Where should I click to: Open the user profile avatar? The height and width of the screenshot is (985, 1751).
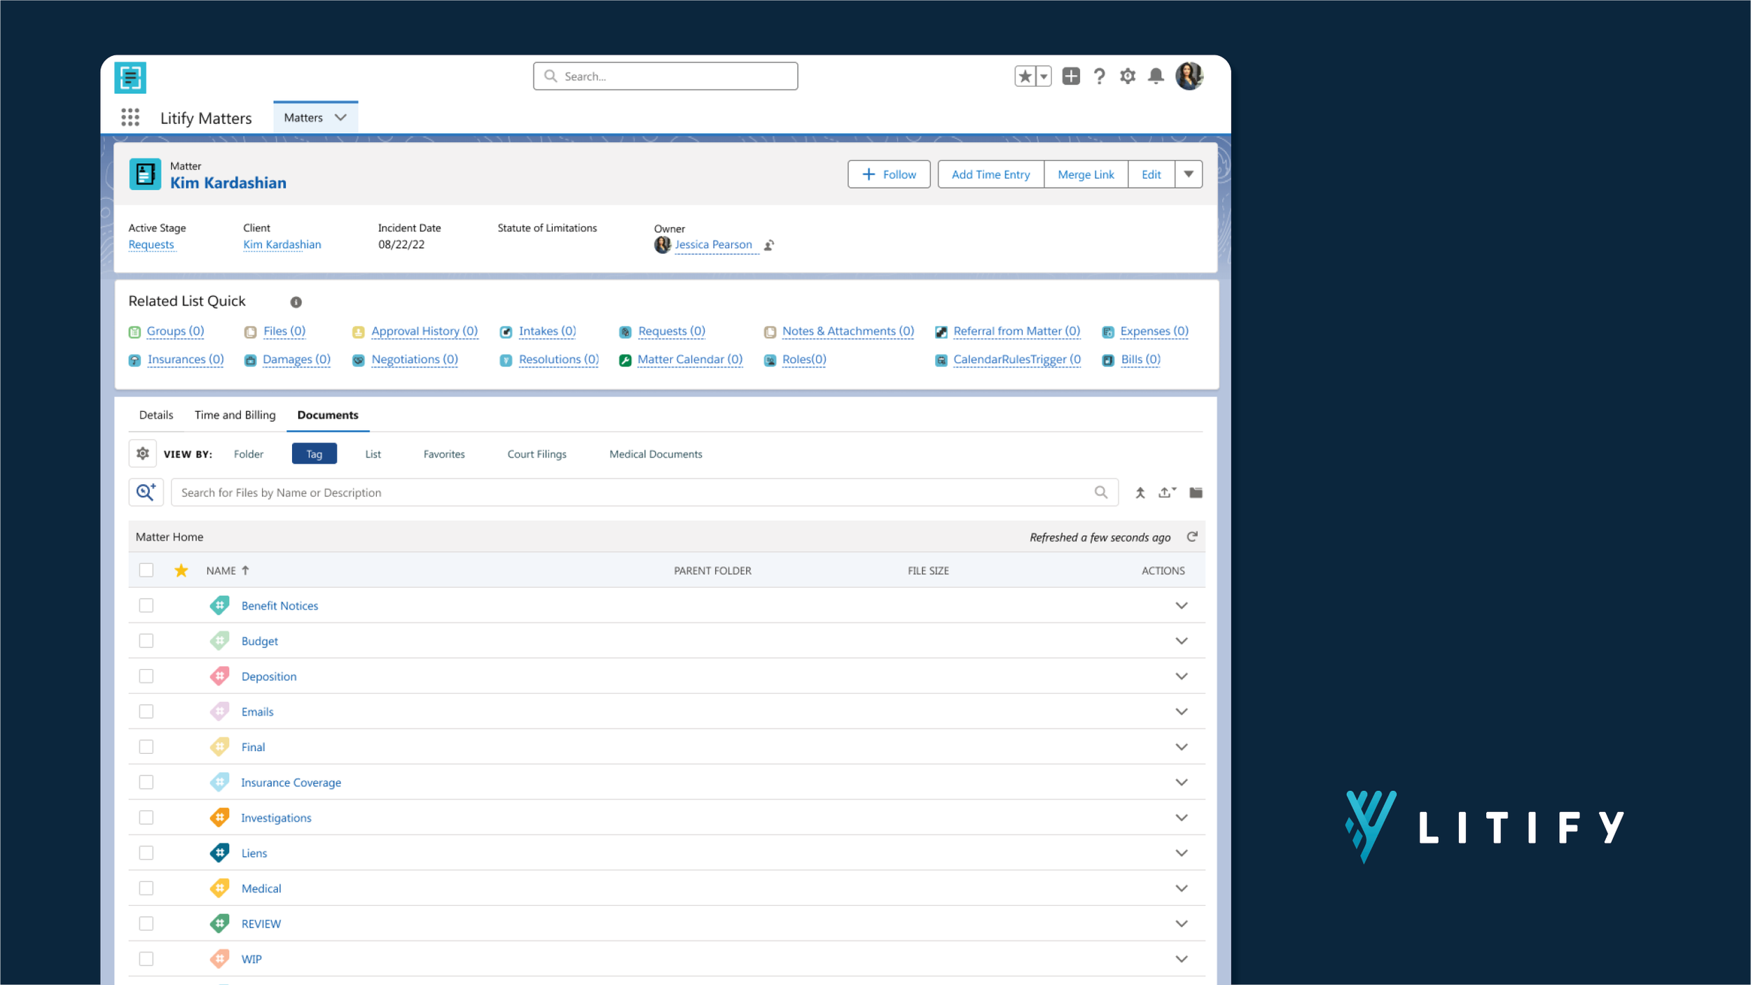[x=1189, y=76]
